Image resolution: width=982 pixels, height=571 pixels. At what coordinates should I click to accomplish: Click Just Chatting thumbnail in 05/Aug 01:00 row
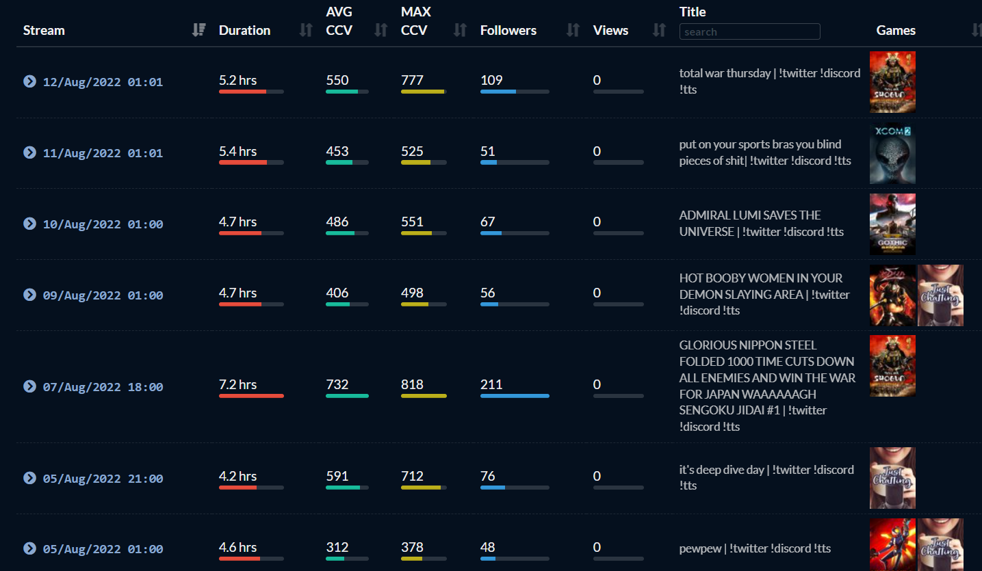940,545
